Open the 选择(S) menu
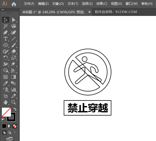156x141 pixels. [87, 4]
